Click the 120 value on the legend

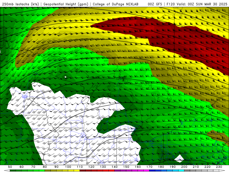91,167
